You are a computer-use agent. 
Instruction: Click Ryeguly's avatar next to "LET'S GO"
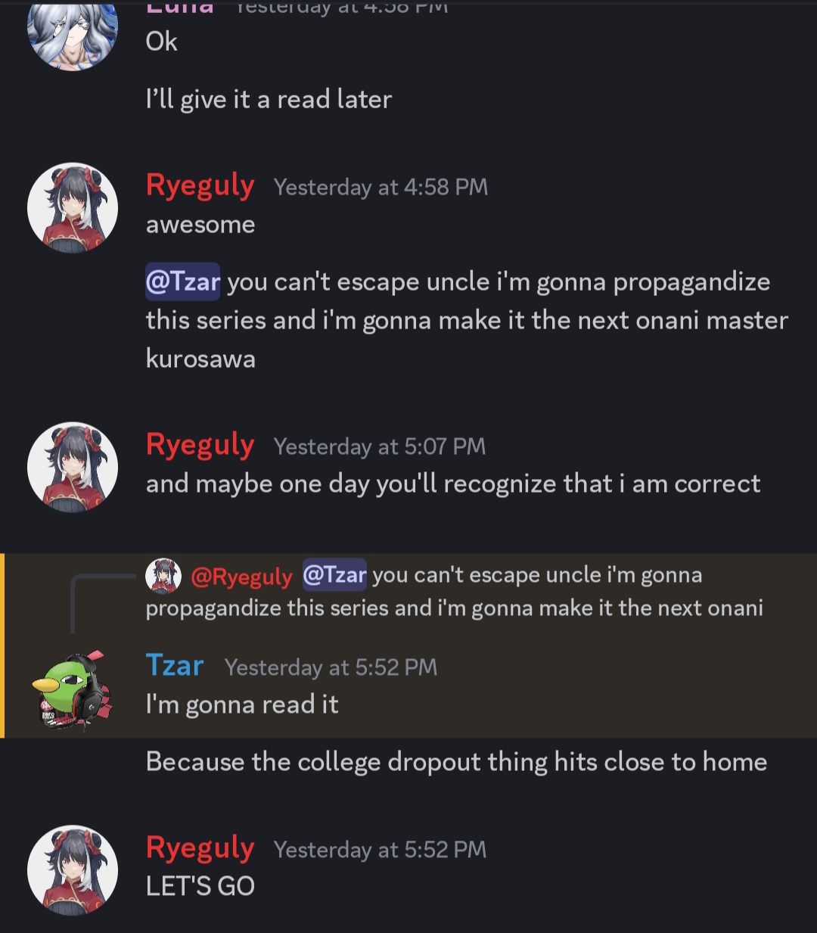(73, 870)
